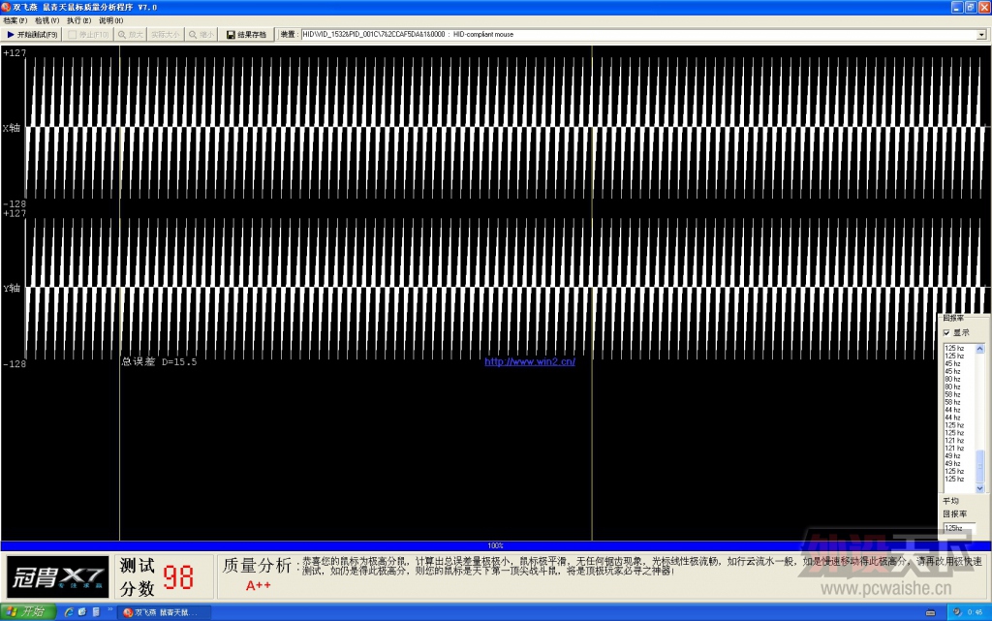The width and height of the screenshot is (992, 621).
Task: Start the test with 开始测试(F9)
Action: click(32, 35)
